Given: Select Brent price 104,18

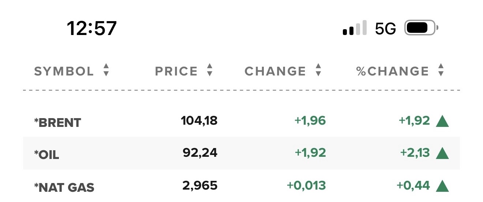Looking at the screenshot, I should 199,121.
